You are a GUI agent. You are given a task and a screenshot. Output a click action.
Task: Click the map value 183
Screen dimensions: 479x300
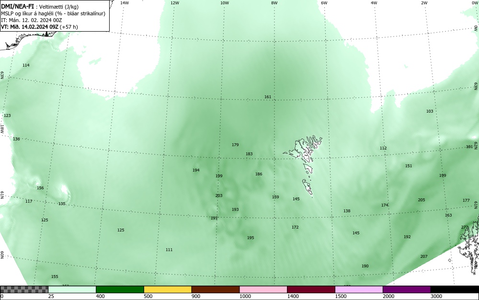click(249, 154)
